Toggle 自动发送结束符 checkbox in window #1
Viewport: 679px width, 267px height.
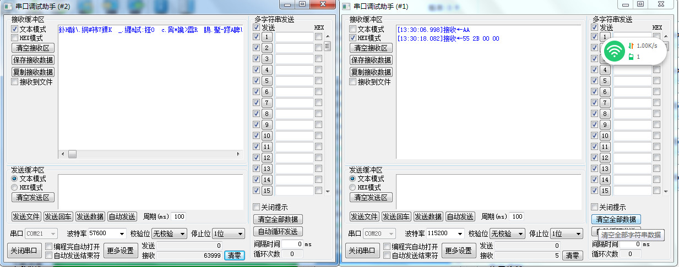tap(387, 255)
